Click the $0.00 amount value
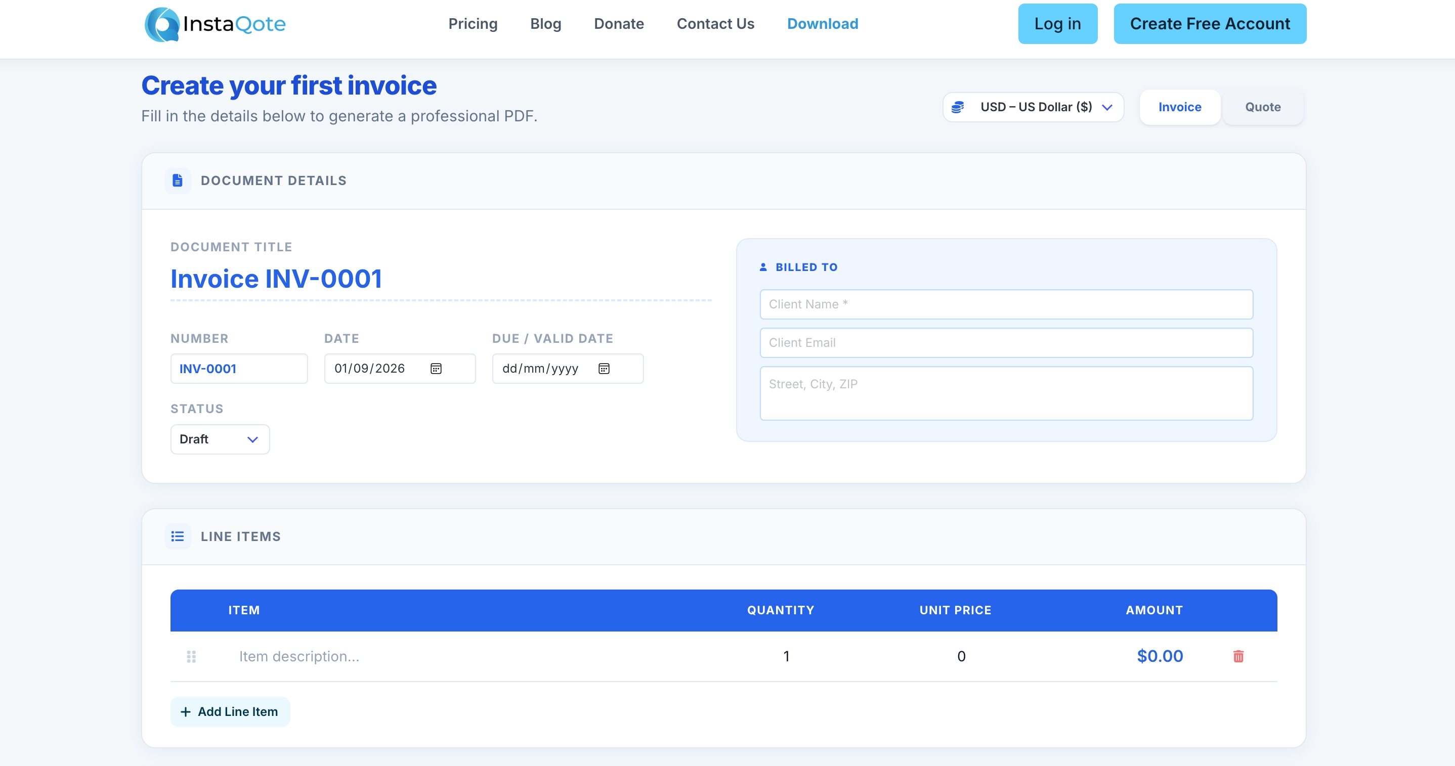This screenshot has height=766, width=1455. point(1160,656)
